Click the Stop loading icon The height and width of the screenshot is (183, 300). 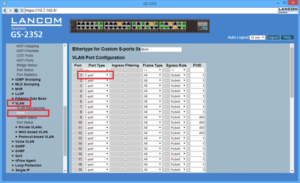(22, 10)
